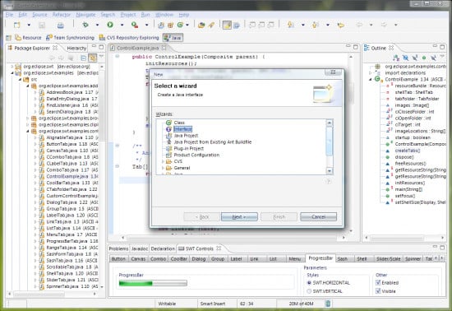Viewport: 452px width, 311px height.
Task: Click the Wizards list vertical scrollbar thumb
Action: [330, 142]
